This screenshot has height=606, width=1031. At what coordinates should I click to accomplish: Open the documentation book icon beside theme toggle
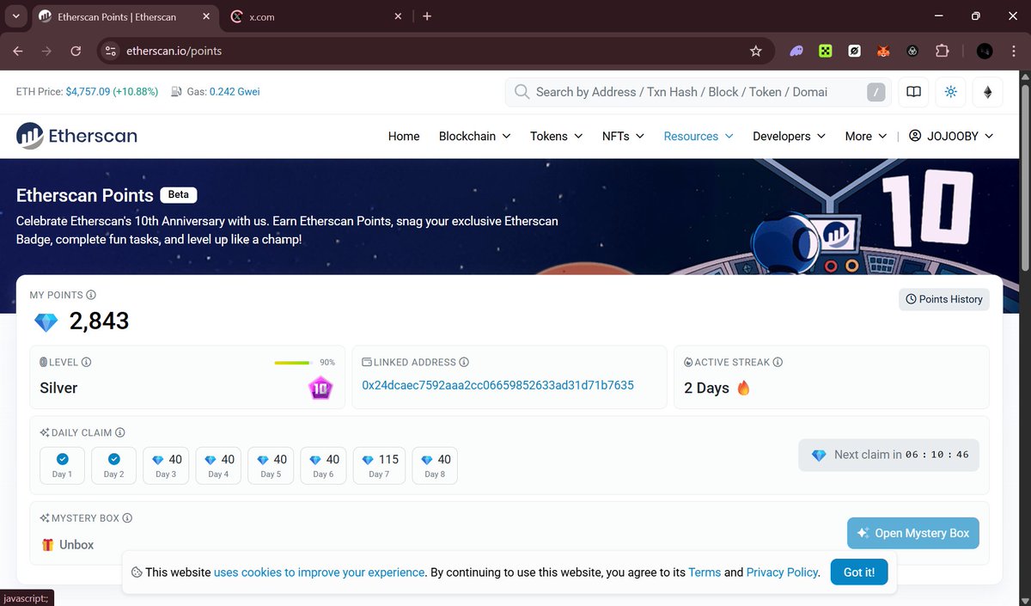point(912,92)
